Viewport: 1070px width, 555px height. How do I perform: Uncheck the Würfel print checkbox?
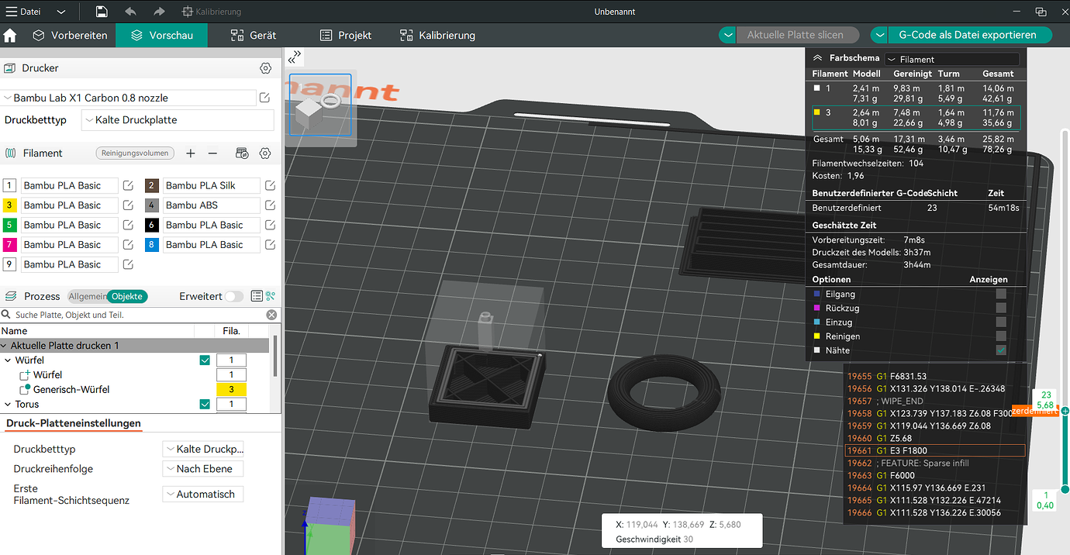tap(205, 360)
